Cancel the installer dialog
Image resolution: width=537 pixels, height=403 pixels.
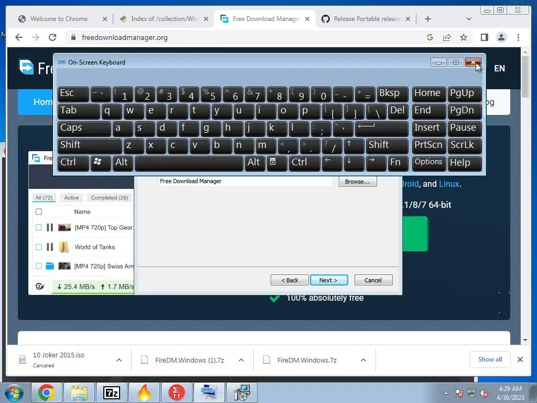point(373,280)
